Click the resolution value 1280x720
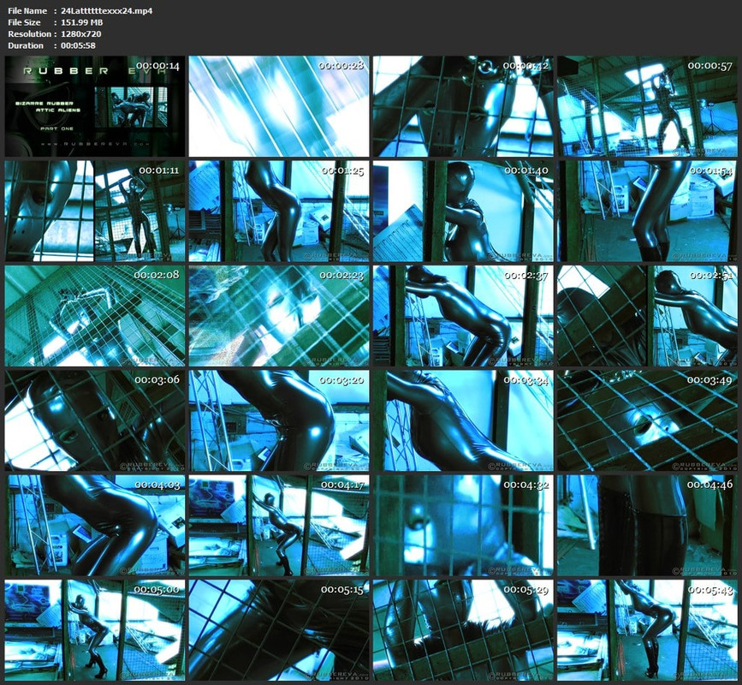The height and width of the screenshot is (685, 742). pos(81,33)
